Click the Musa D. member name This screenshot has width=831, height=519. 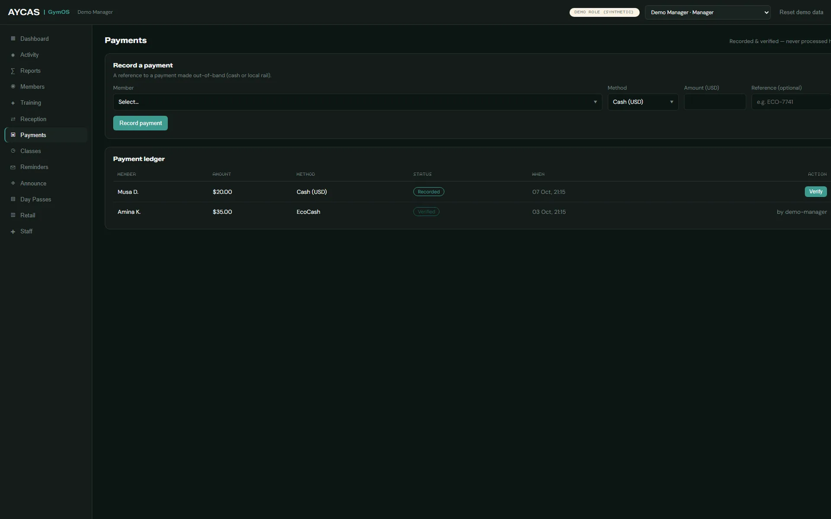point(128,192)
